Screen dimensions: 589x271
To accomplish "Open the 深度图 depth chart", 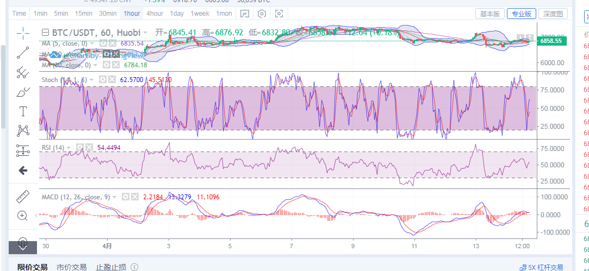I will [x=553, y=14].
